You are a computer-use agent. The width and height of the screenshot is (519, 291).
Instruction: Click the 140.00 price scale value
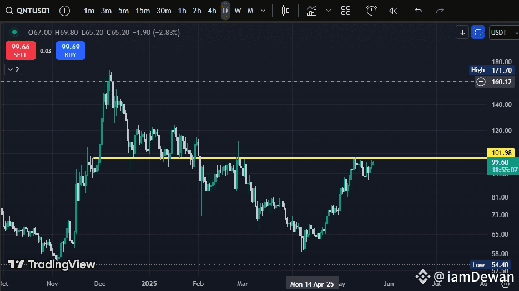[x=501, y=105]
